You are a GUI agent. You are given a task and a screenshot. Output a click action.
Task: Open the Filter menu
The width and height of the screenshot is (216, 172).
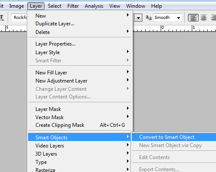73,6
